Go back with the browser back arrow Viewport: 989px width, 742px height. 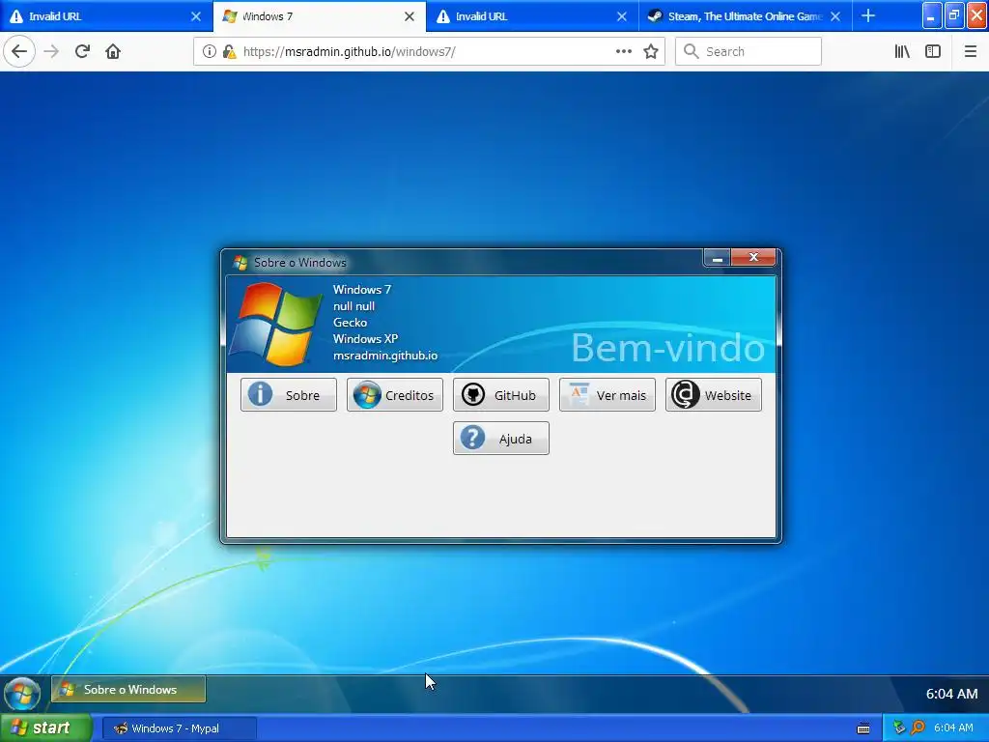19,51
